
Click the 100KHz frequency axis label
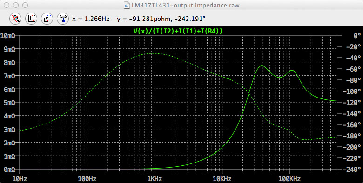point(290,178)
